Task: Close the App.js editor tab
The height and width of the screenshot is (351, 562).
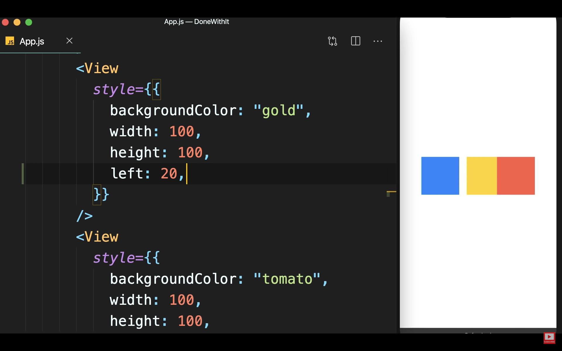Action: [x=69, y=41]
